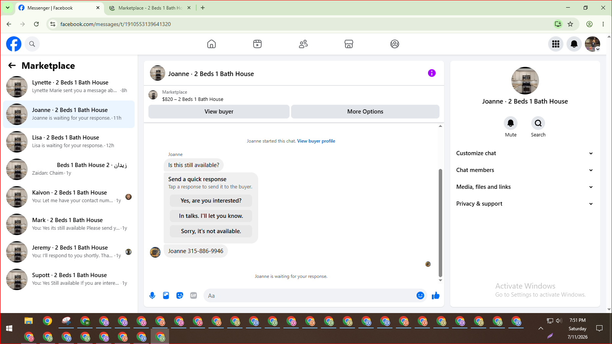Open the Friends icon in top navigation
Viewport: 612px width, 344px height.
[303, 44]
